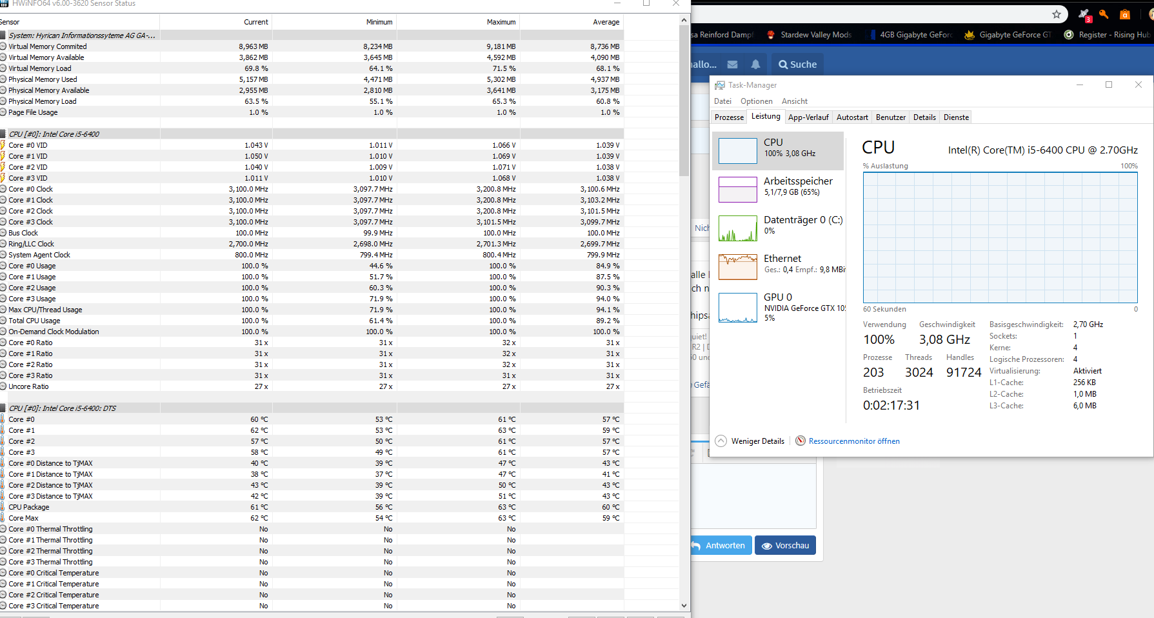
Task: Select the Ring/LLC Clock sensor row
Action: pos(312,244)
